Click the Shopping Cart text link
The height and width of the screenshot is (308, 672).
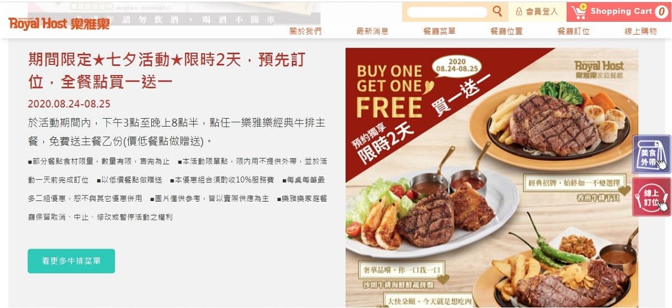coord(621,11)
